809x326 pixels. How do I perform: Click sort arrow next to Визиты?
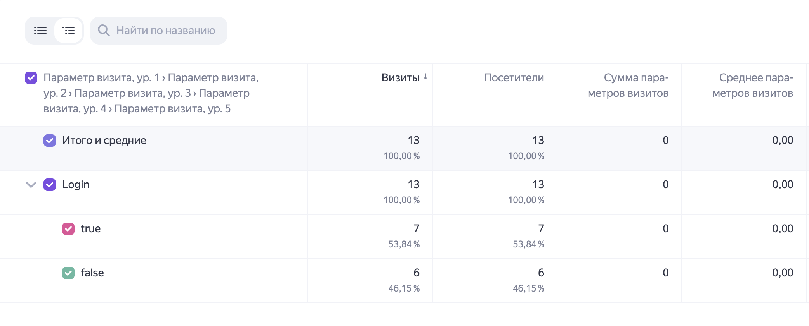pyautogui.click(x=425, y=77)
